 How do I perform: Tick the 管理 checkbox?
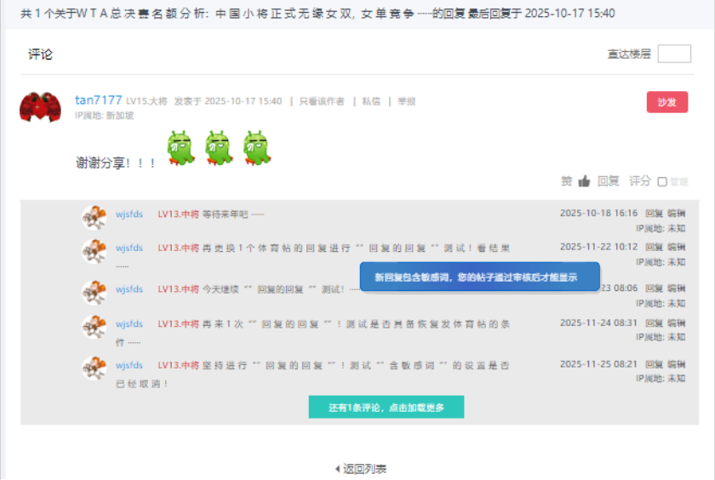[662, 182]
